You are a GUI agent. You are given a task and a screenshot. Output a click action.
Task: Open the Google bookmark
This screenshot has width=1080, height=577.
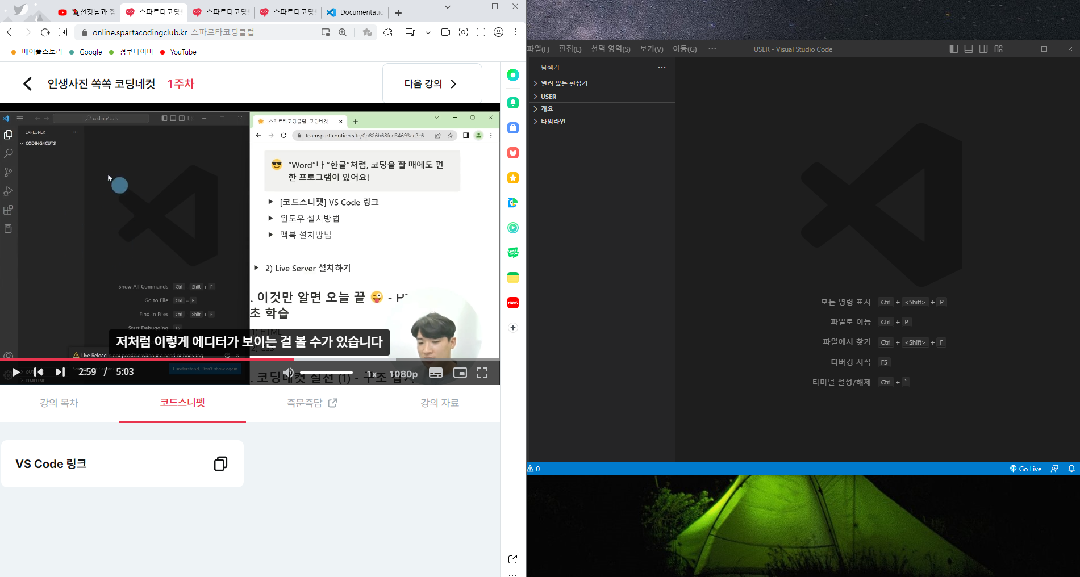[x=86, y=52]
